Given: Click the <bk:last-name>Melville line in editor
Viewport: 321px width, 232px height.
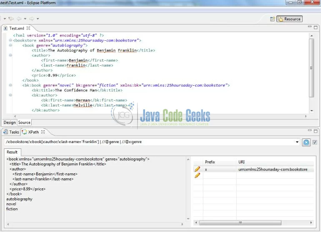Looking at the screenshot, I should tap(84, 105).
